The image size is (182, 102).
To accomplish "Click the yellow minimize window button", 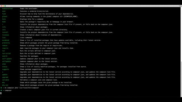I will (3, 6).
